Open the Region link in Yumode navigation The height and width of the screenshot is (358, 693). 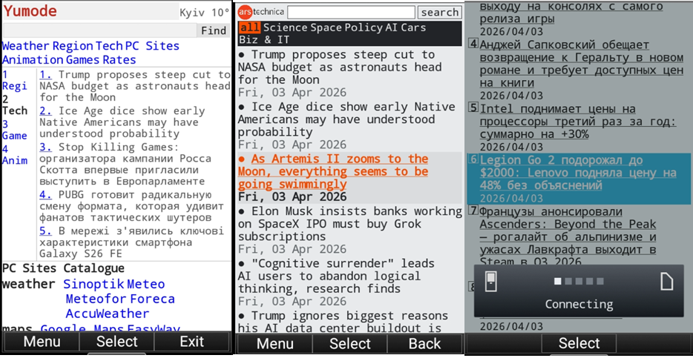[73, 46]
